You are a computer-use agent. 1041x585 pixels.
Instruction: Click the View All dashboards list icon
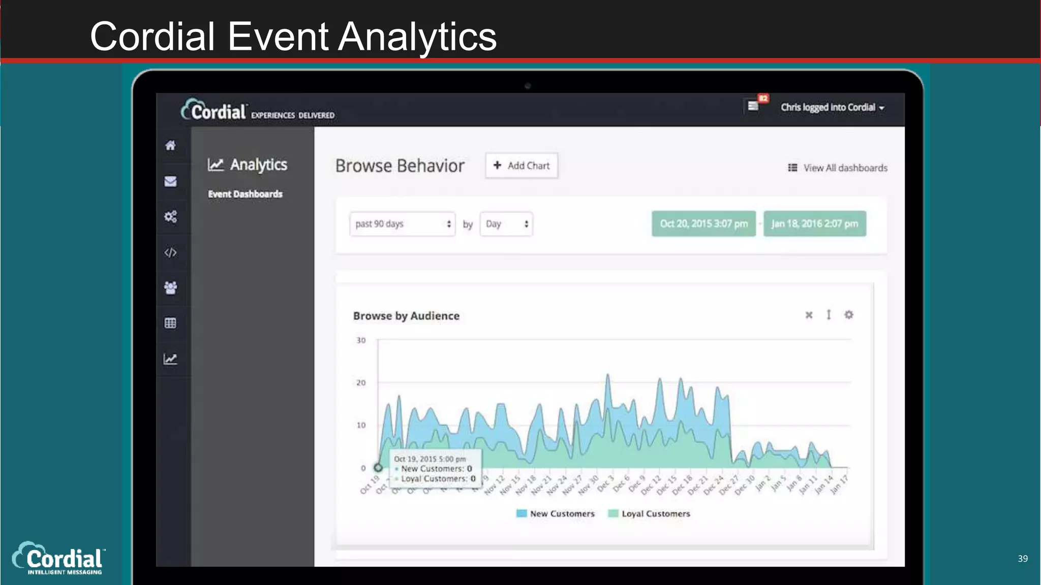792,168
